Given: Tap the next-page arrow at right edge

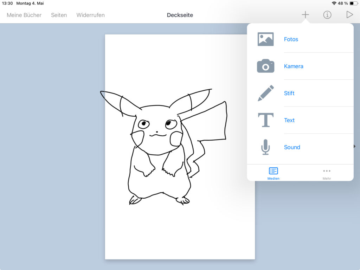Looking at the screenshot, I should point(355,146).
